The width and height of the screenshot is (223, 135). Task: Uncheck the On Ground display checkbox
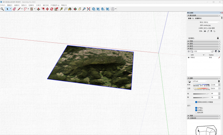[x=196, y=110]
